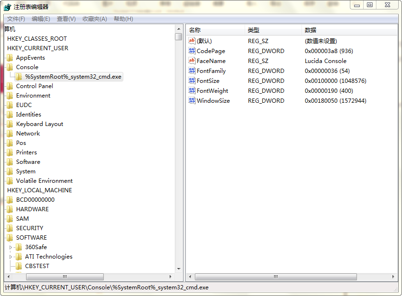Click the Network folder icon
The height and width of the screenshot is (296, 402).
(x=10, y=134)
